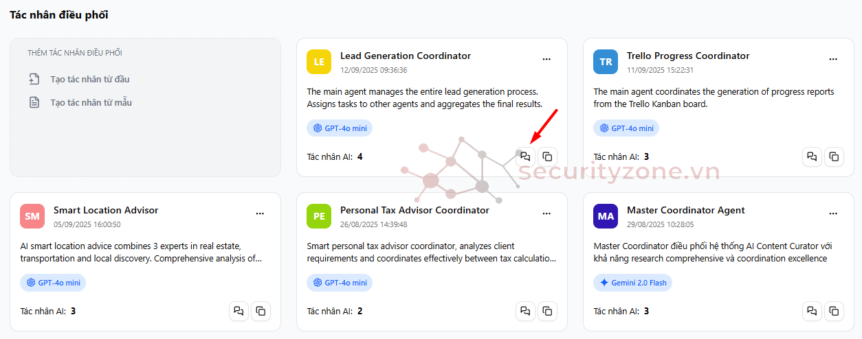
Task: Click the Master Coordinator Agent MA avatar
Action: [x=606, y=216]
